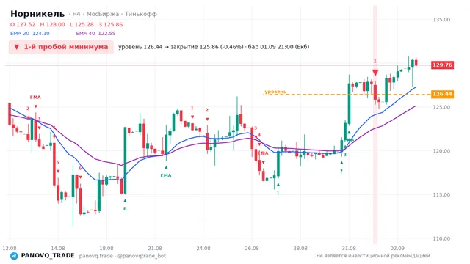This screenshot has height=264, width=470.
Task: Click the orange 'уровень' level label
Action: point(275,92)
